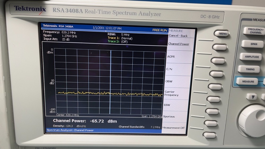Click the RBW 5 MHz readout

tap(118, 34)
